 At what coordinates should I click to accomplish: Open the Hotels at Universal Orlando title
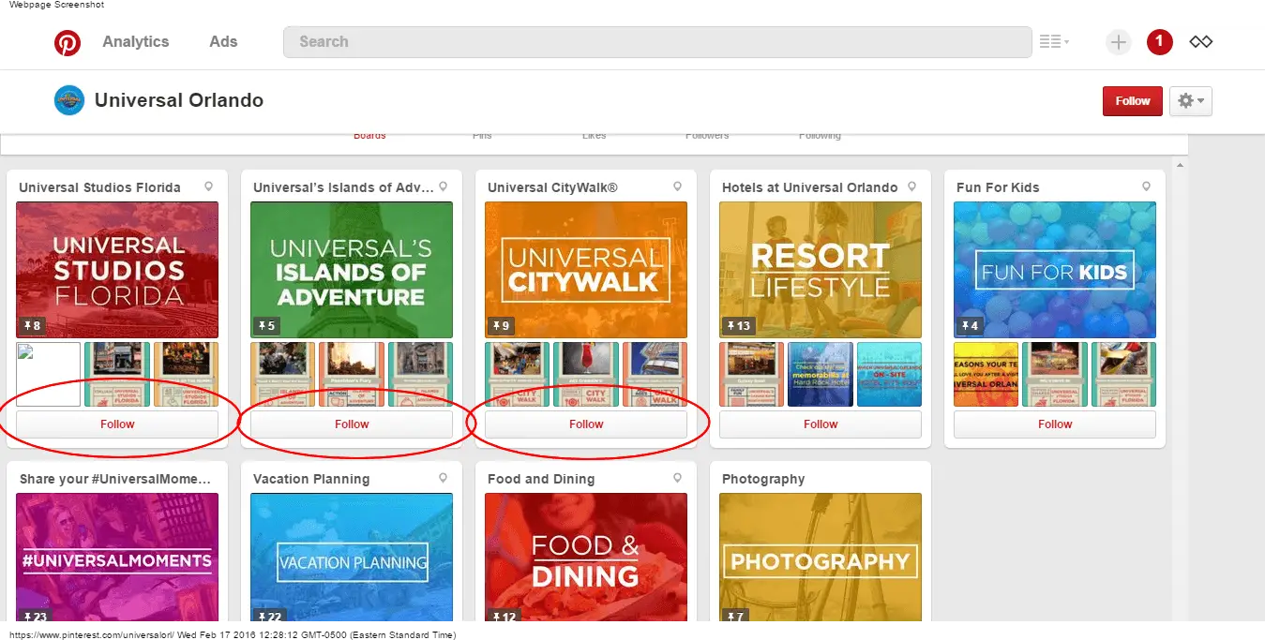click(810, 187)
